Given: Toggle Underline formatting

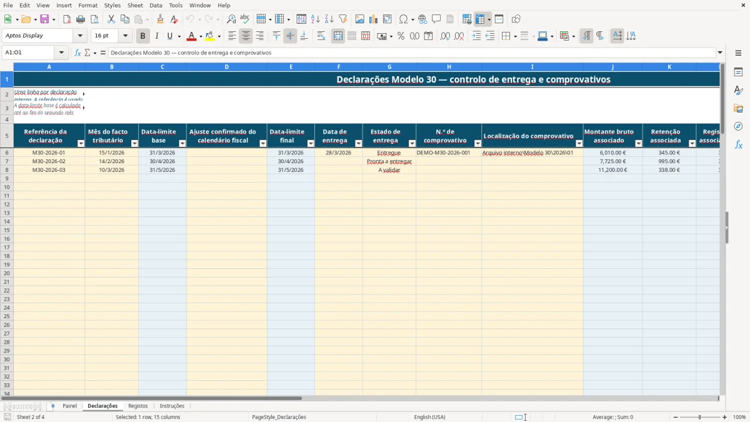Looking at the screenshot, I should pos(170,36).
